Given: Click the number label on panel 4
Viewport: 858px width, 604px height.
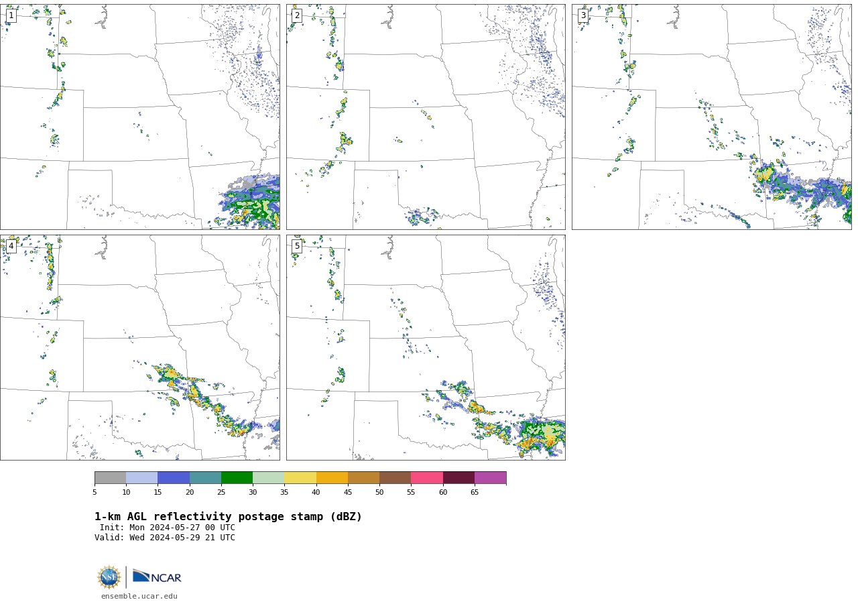Looking at the screenshot, I should pyautogui.click(x=11, y=246).
